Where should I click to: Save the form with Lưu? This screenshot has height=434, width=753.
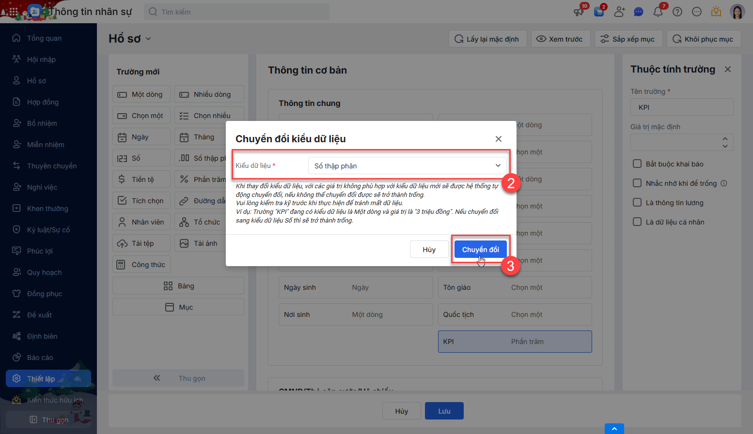(x=444, y=411)
